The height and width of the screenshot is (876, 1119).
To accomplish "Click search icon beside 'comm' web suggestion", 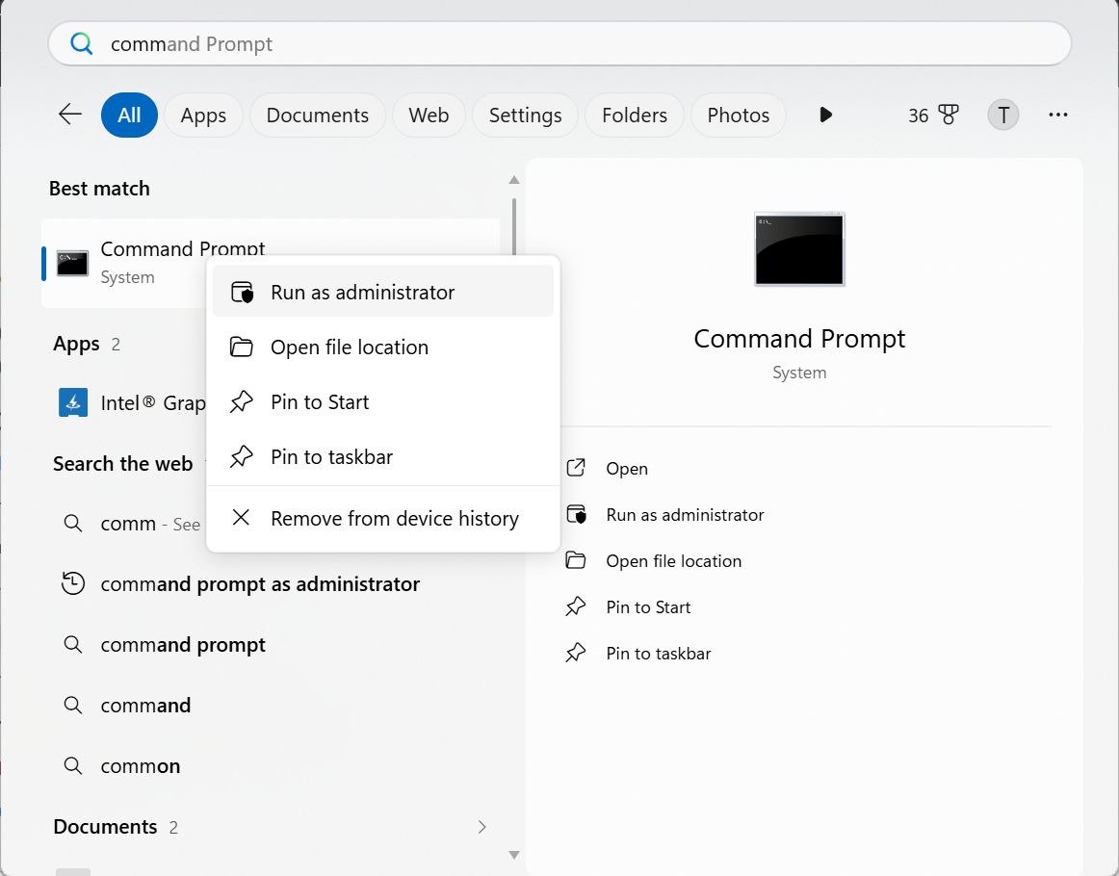I will click(x=73, y=524).
